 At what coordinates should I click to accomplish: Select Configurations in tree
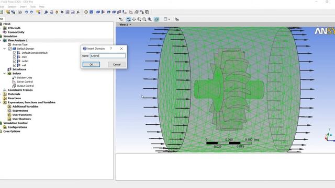[17, 127]
